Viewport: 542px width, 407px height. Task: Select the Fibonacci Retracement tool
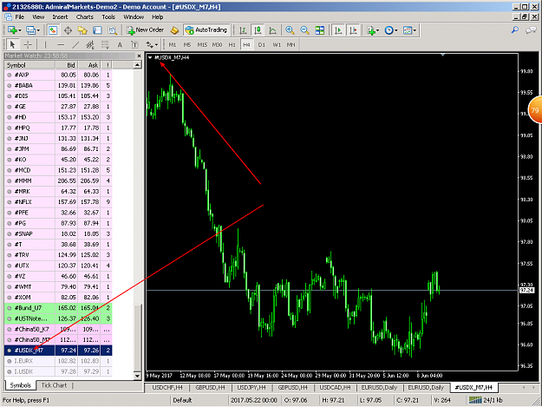105,44
